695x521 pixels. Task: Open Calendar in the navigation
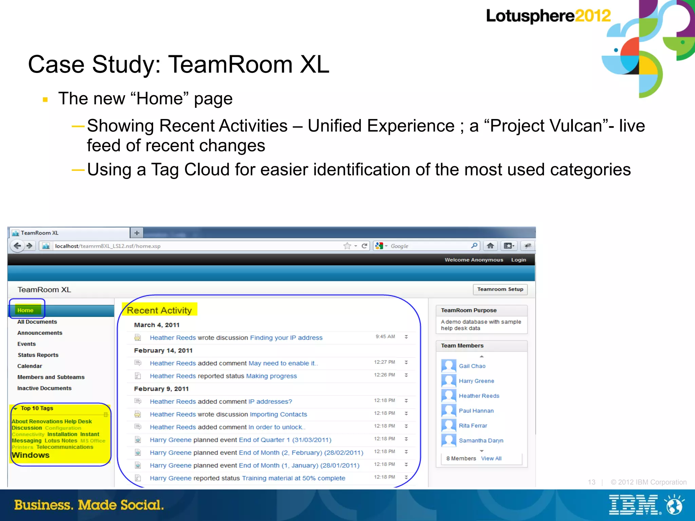[30, 366]
